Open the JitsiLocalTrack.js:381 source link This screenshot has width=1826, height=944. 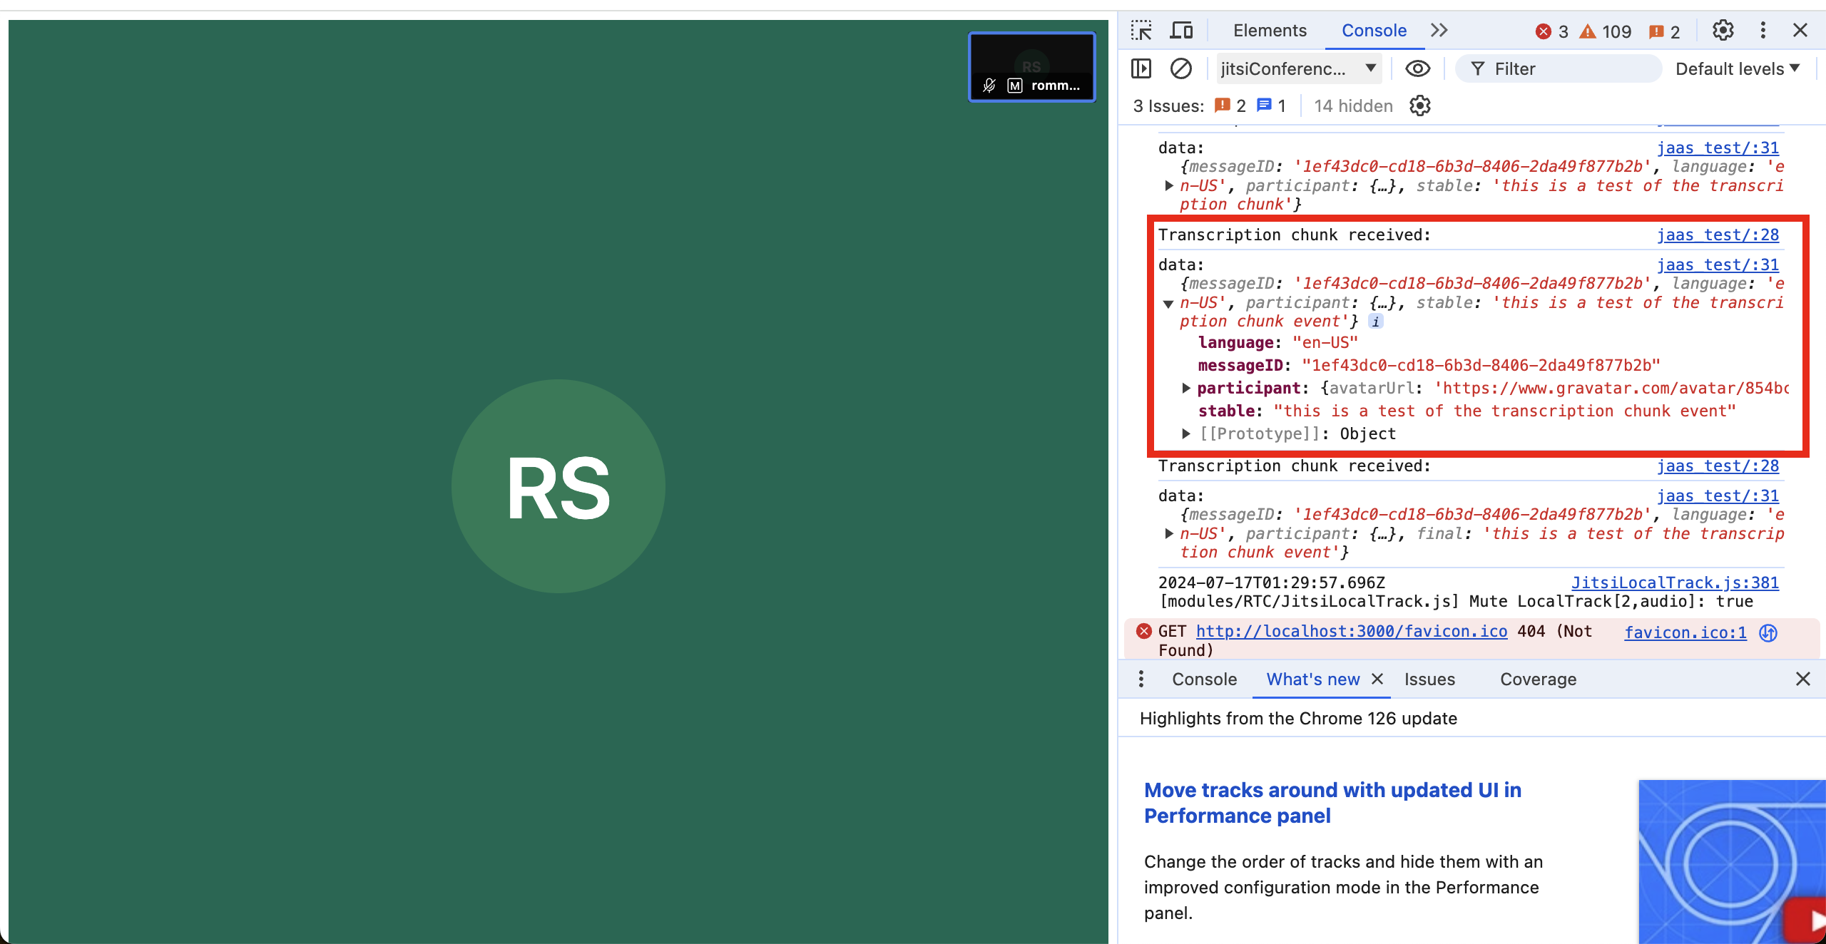pyautogui.click(x=1675, y=583)
